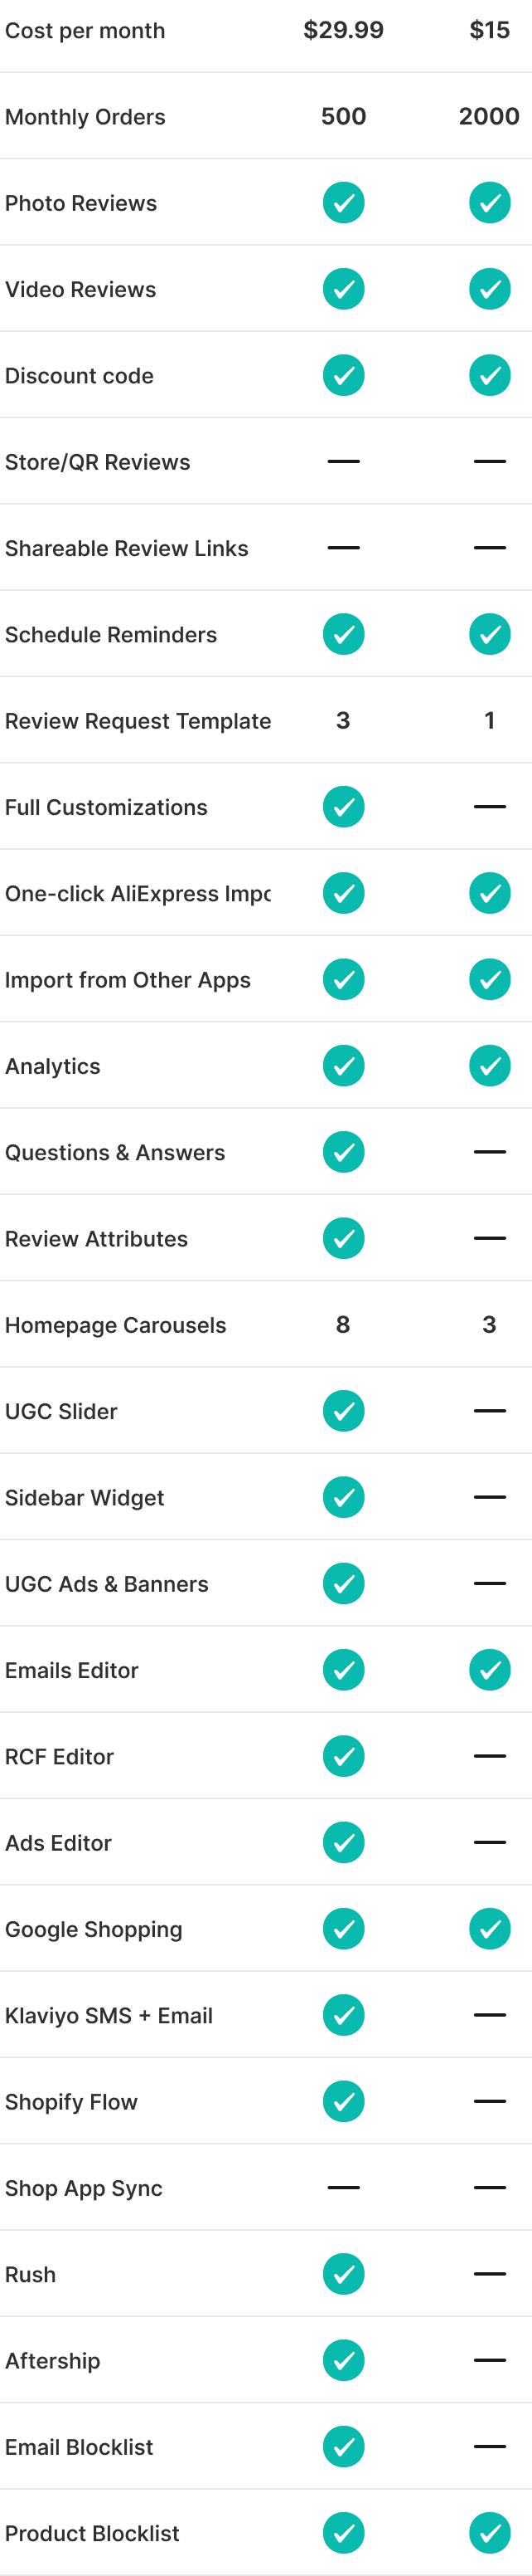Click the One-click AliExpress Import row label
The image size is (532, 2576).
[138, 894]
